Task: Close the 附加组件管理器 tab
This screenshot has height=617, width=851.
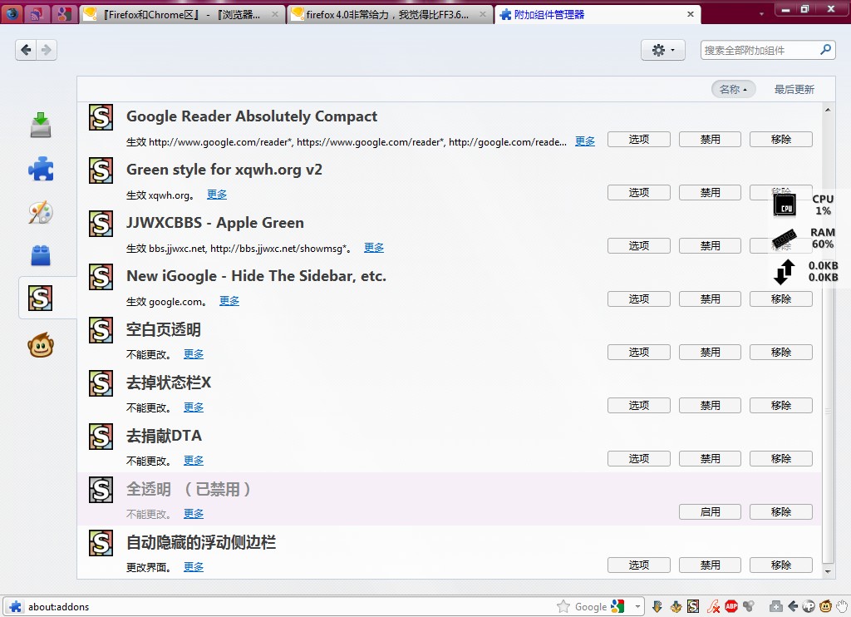Action: (691, 14)
